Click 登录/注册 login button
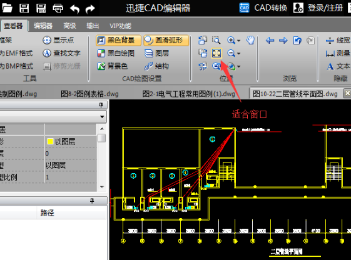 (x=318, y=8)
